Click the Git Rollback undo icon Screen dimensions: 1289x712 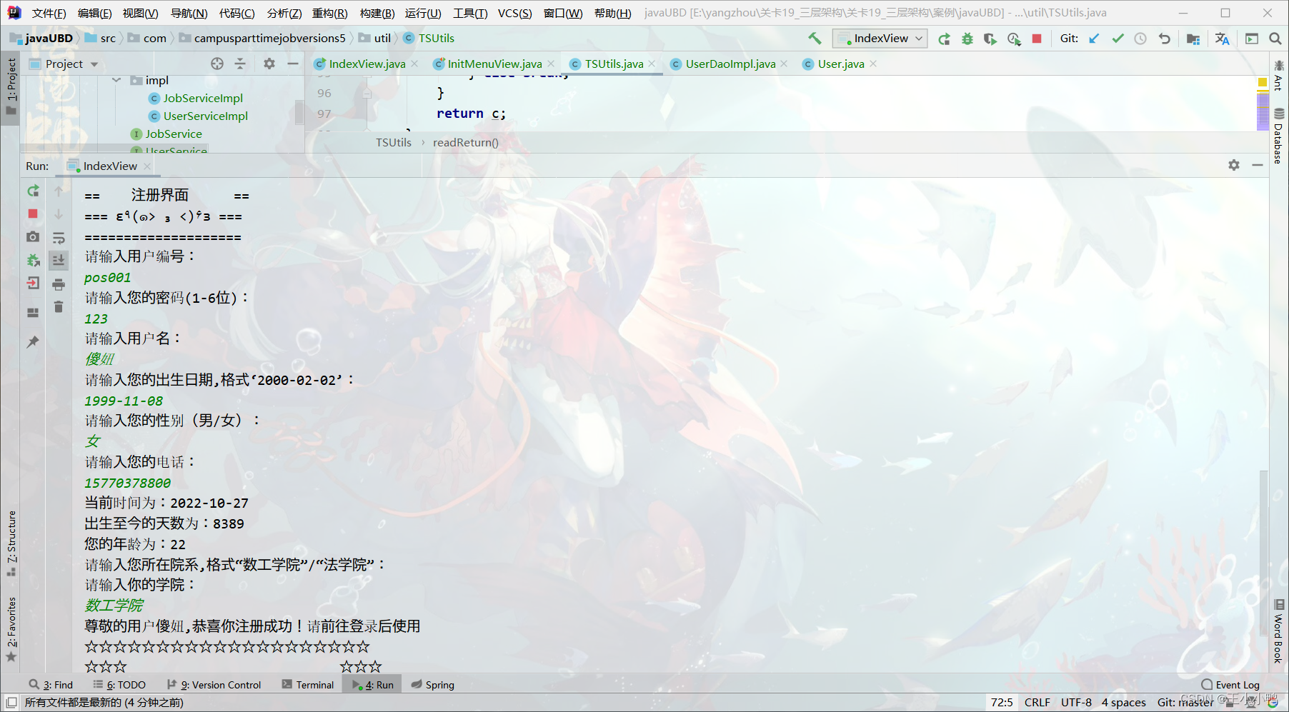1164,39
